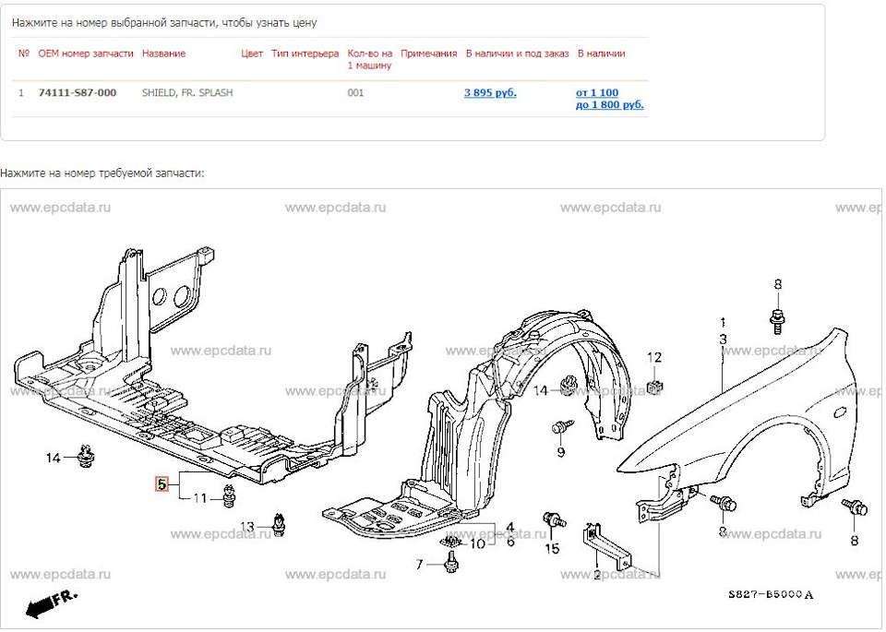The height and width of the screenshot is (632, 886).
Task: Click the FR. direction arrow icon
Action: point(52,604)
